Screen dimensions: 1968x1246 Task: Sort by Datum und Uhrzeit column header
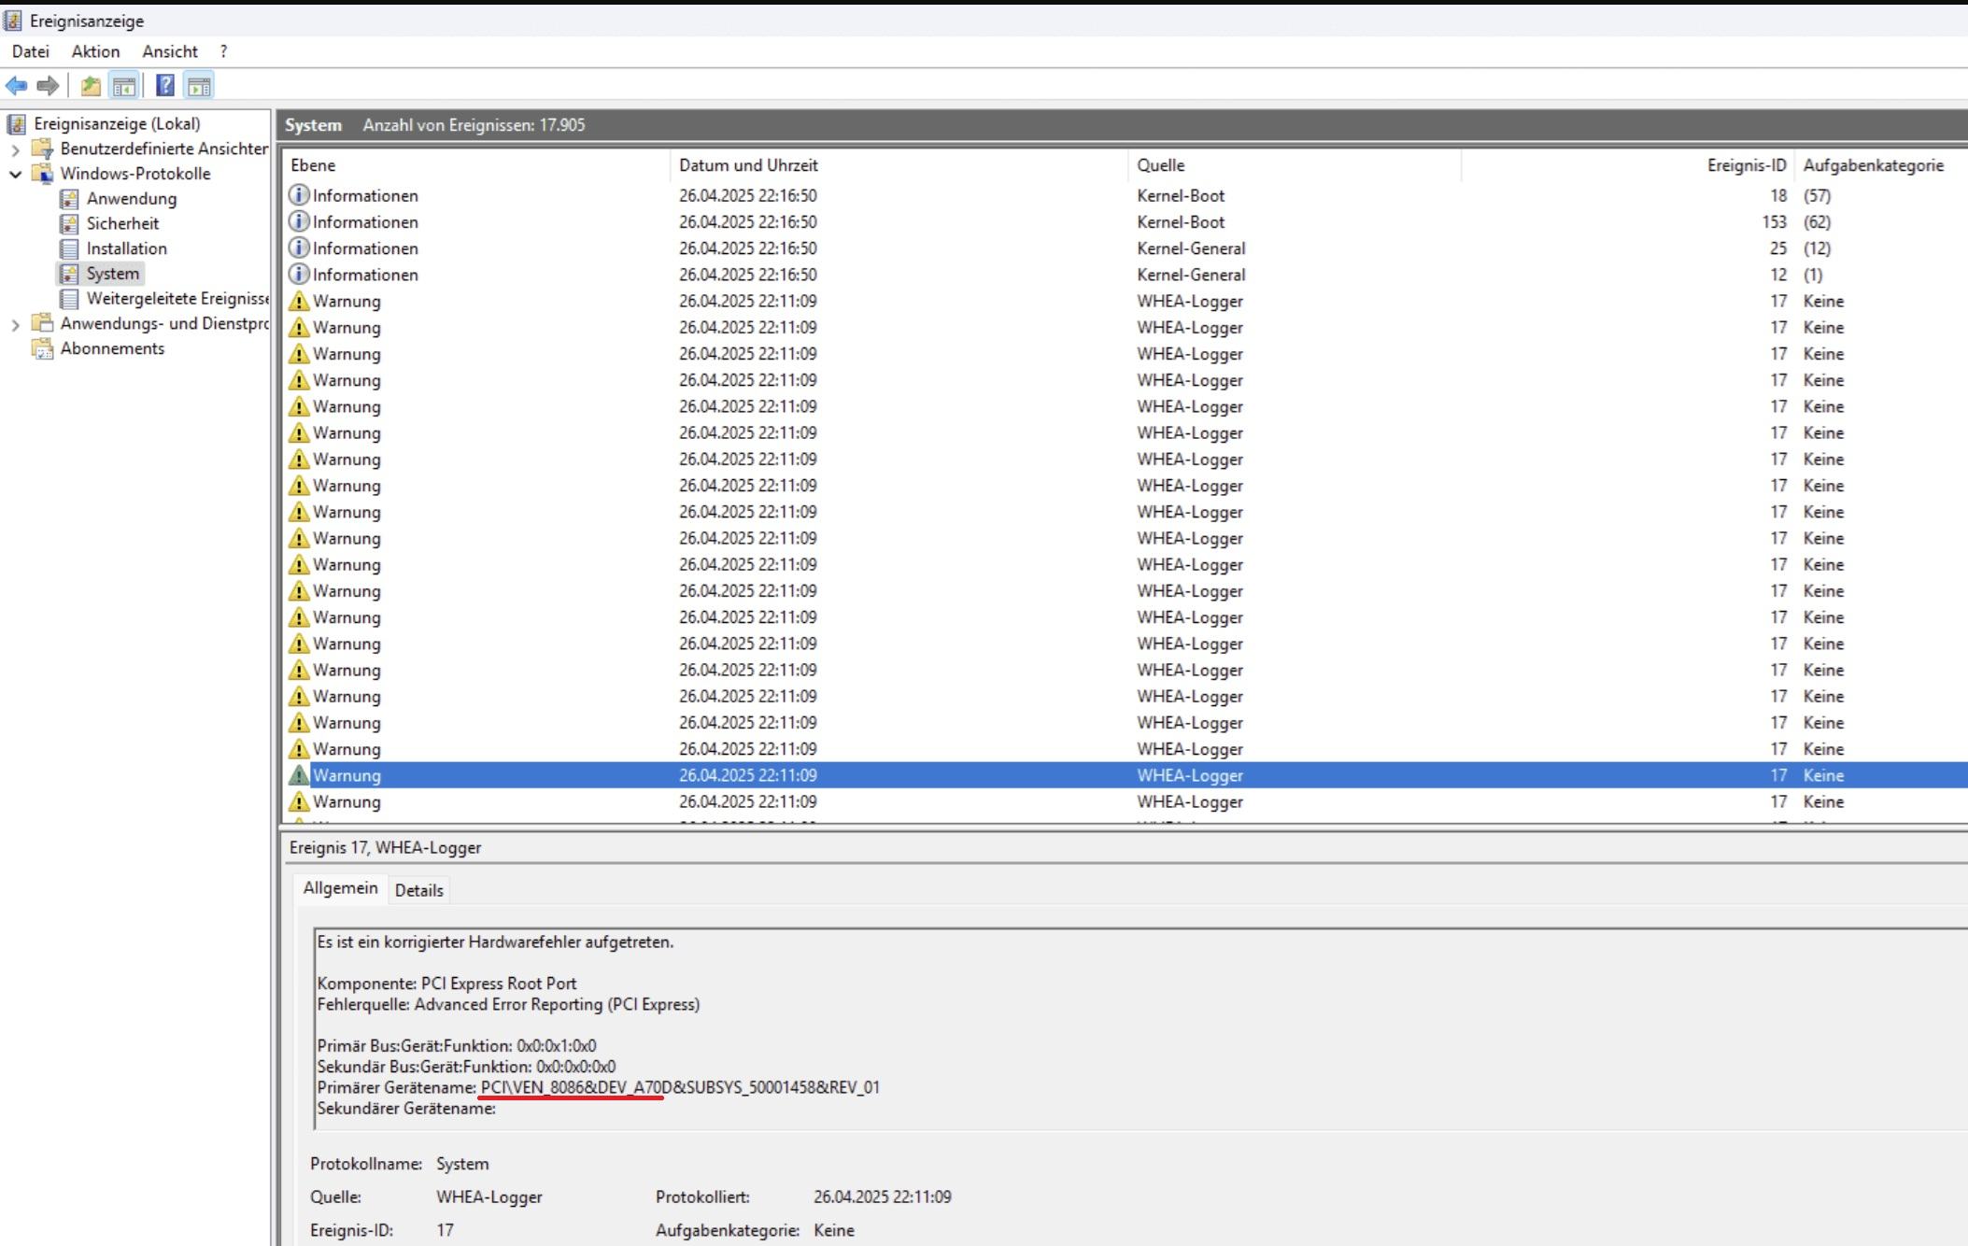tap(748, 165)
